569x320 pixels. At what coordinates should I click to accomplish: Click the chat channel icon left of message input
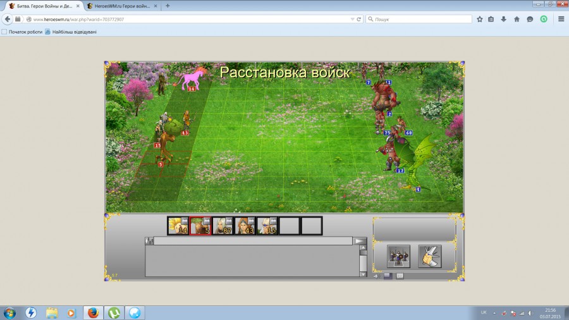(x=149, y=241)
